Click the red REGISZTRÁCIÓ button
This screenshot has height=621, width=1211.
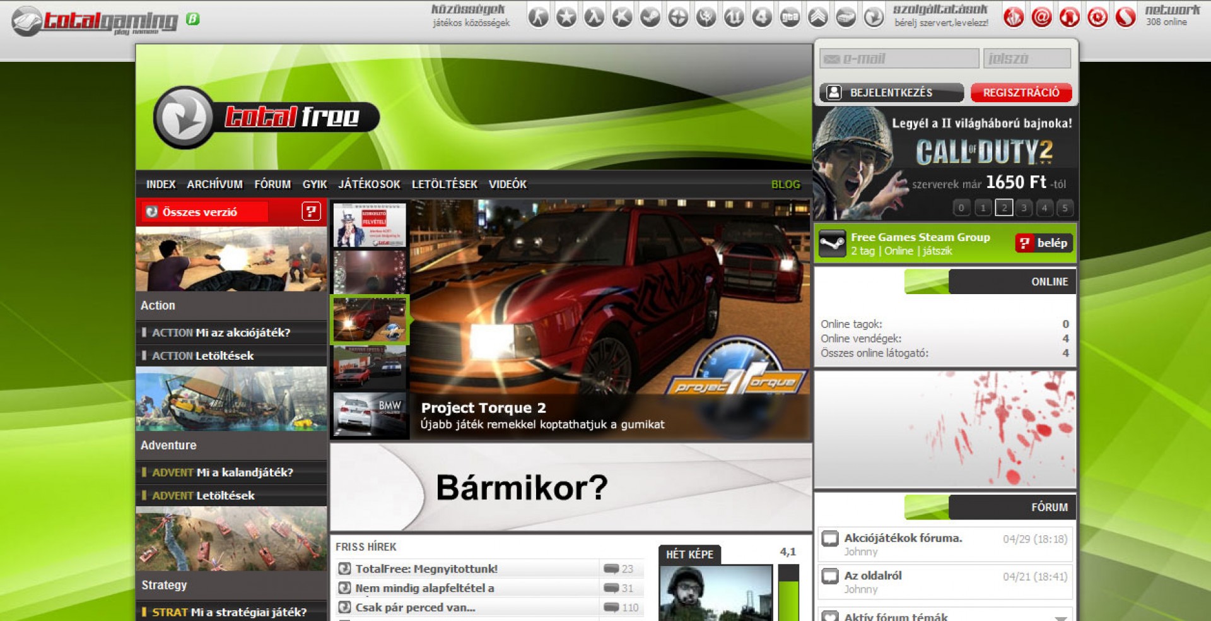click(x=1021, y=93)
